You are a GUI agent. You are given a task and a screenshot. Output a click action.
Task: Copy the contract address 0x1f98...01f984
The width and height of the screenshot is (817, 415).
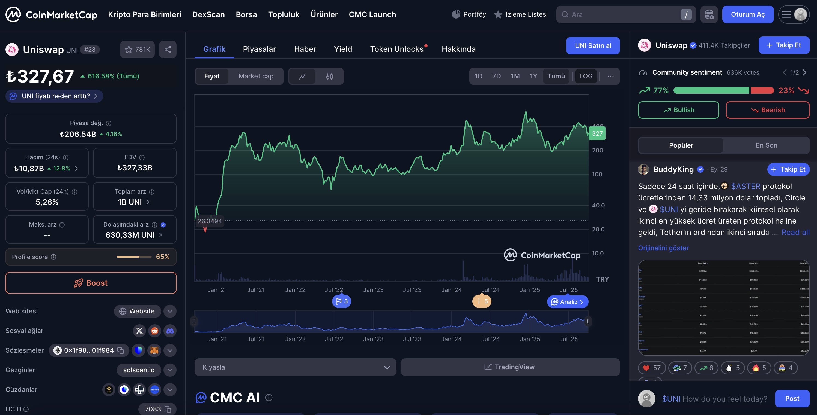coord(121,350)
